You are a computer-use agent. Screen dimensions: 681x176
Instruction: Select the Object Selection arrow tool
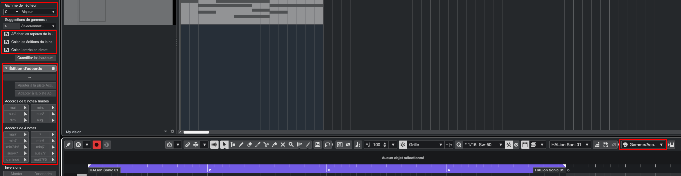pos(224,145)
